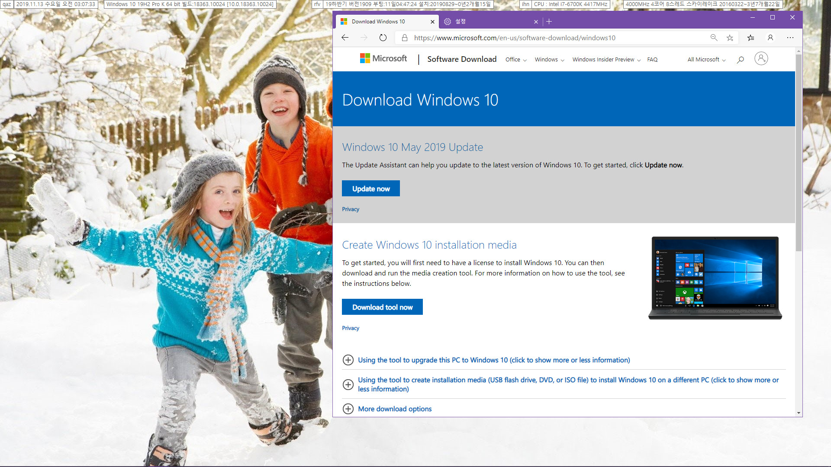Click the CPU Intel i7-6700K label
831x467 pixels.
570,4
